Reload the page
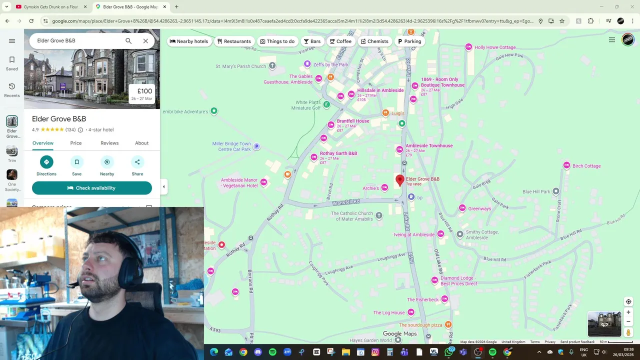The width and height of the screenshot is (640, 360). click(x=31, y=21)
